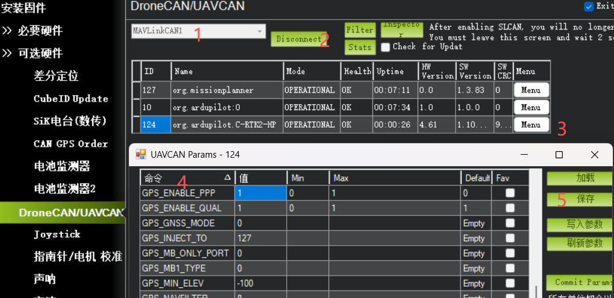614x298 pixels.
Task: Select node ID 124 cell
Action: click(156, 125)
